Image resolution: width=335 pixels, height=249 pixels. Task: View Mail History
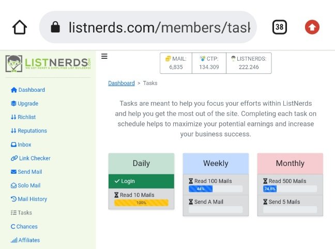[x=29, y=199]
